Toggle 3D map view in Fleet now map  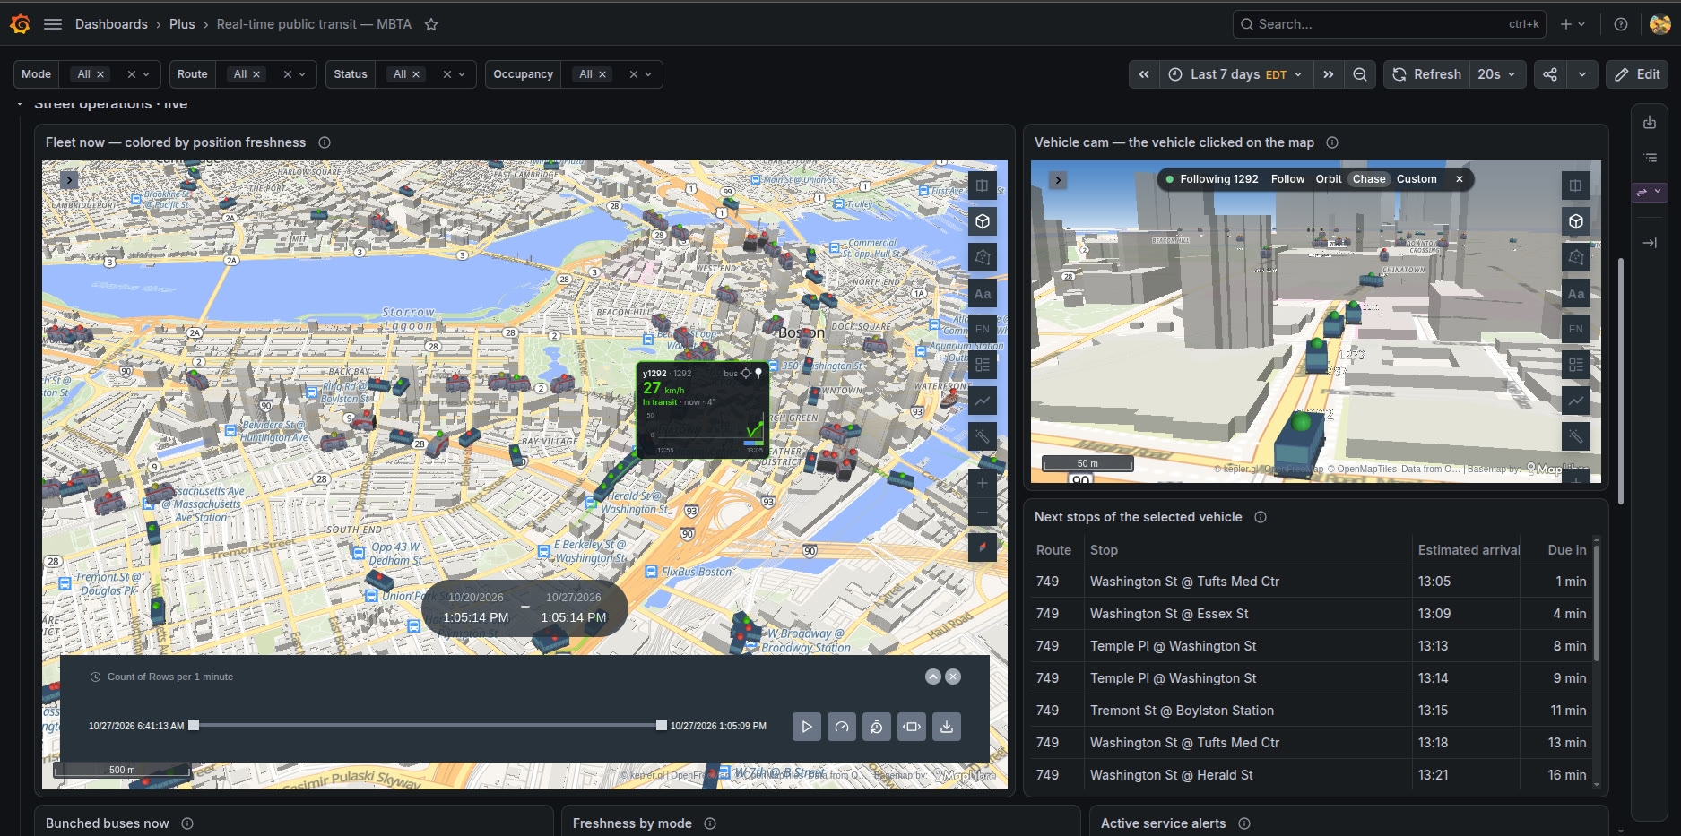983,221
